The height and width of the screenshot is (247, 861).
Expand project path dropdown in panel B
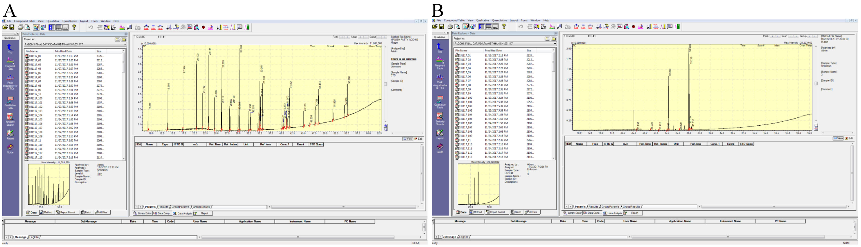[555, 44]
